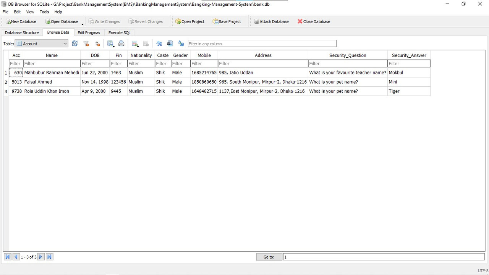Click the find and replace icon

[181, 44]
